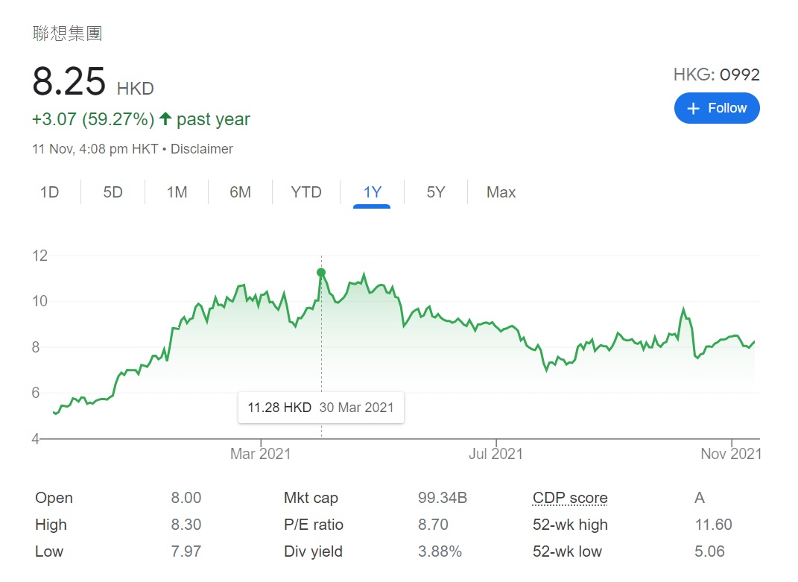Click the Nov 2021 axis label

point(731,453)
